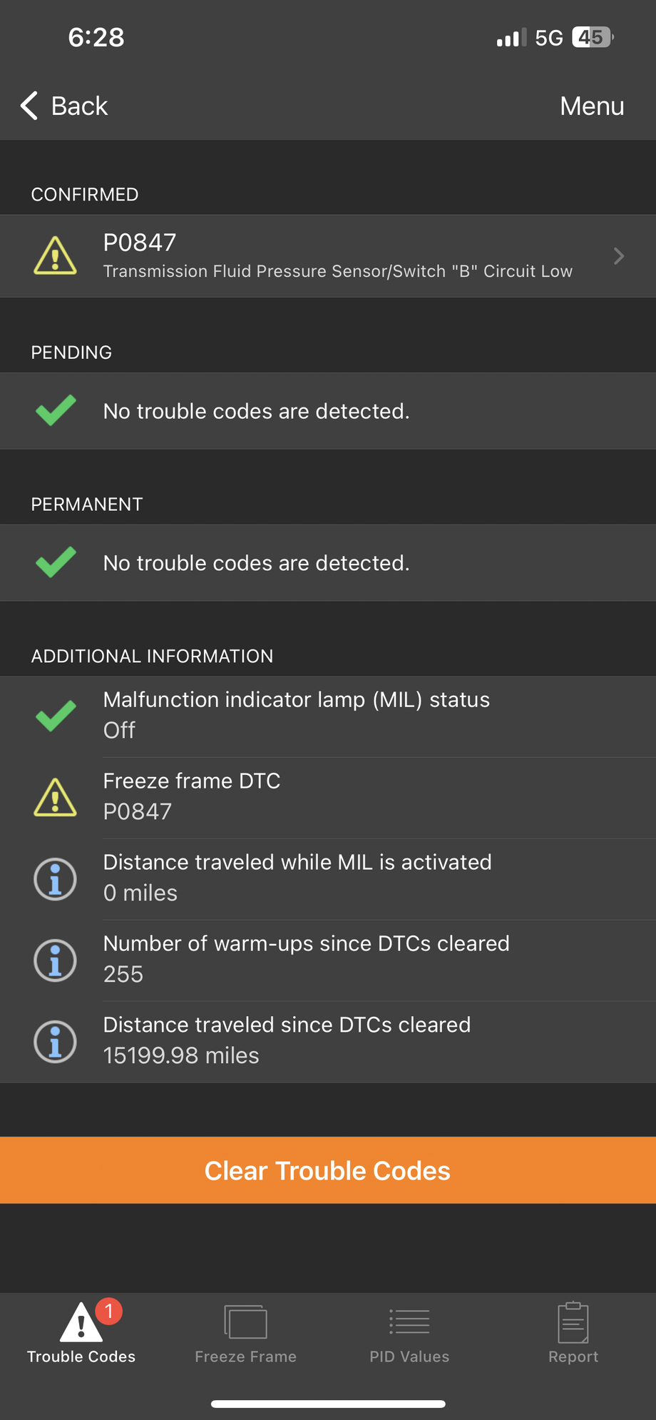Tap the battery indicator in status bar

point(592,37)
